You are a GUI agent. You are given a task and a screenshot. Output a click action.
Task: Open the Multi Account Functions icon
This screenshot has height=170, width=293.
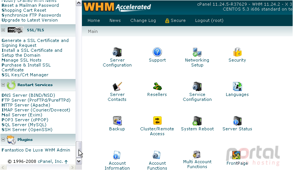(197, 155)
